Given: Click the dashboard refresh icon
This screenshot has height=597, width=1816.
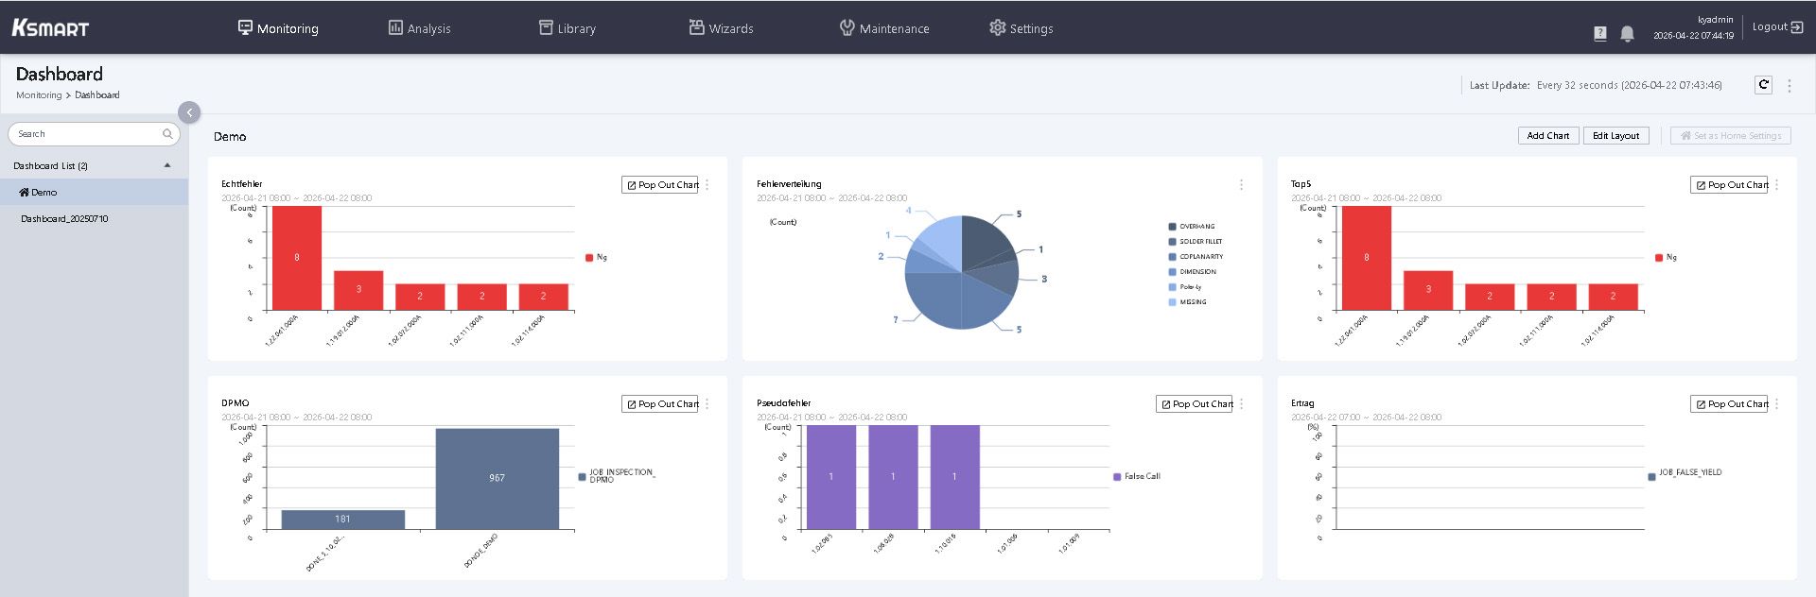Looking at the screenshot, I should coord(1763,85).
